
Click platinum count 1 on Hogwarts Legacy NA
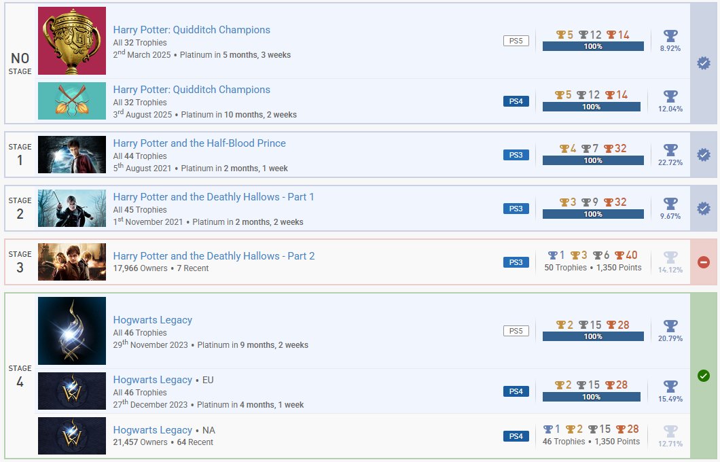click(552, 429)
